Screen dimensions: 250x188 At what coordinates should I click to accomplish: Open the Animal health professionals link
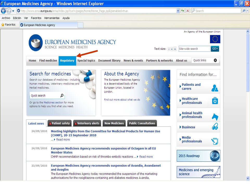coord(192,115)
